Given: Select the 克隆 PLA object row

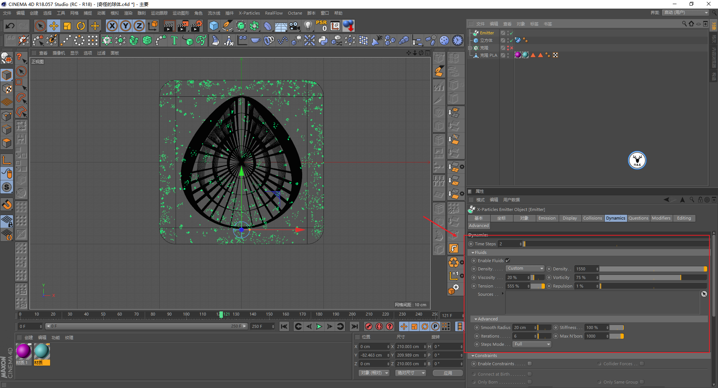Looking at the screenshot, I should 488,55.
